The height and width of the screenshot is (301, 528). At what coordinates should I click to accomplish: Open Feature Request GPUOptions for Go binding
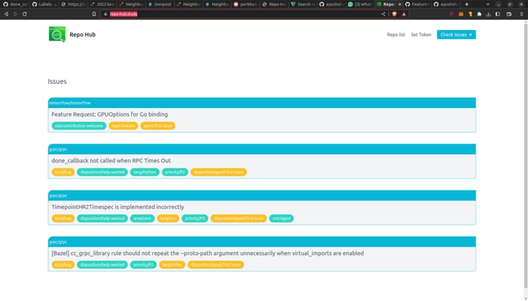point(109,115)
